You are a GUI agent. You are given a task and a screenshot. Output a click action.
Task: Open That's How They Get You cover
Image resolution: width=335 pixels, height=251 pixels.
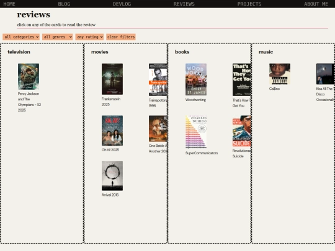(242, 79)
